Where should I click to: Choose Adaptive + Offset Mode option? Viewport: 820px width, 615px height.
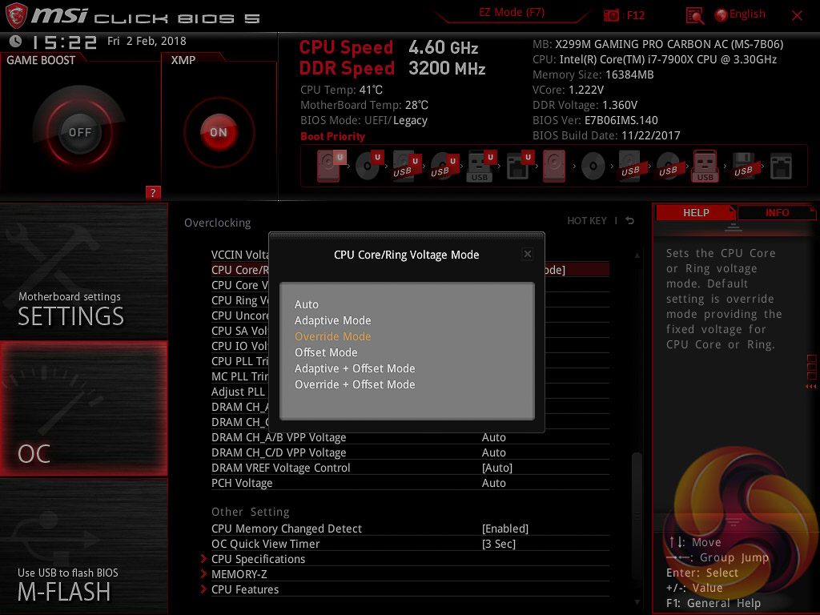coord(355,368)
